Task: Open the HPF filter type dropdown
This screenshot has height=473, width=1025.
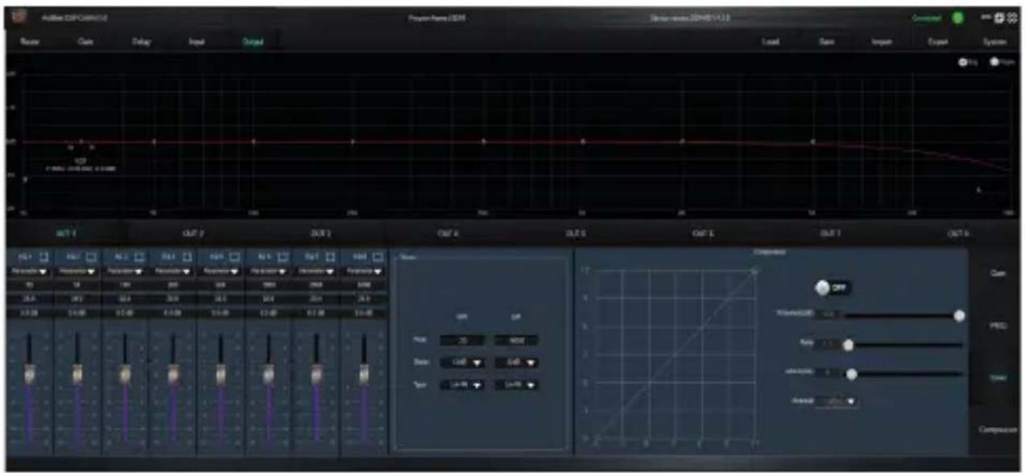Action: tap(462, 386)
